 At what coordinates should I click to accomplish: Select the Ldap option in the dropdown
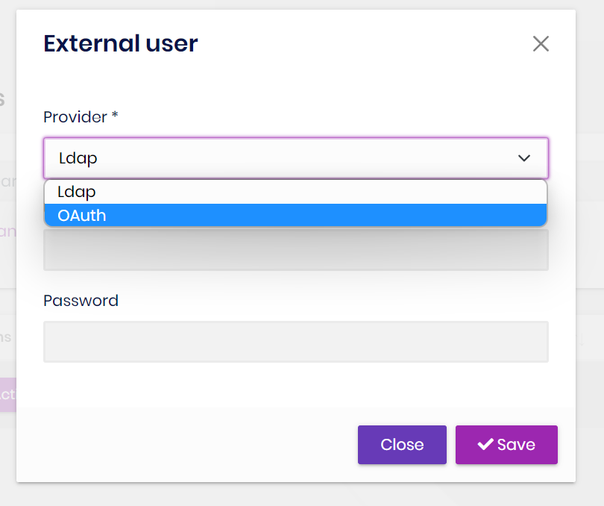[297, 192]
